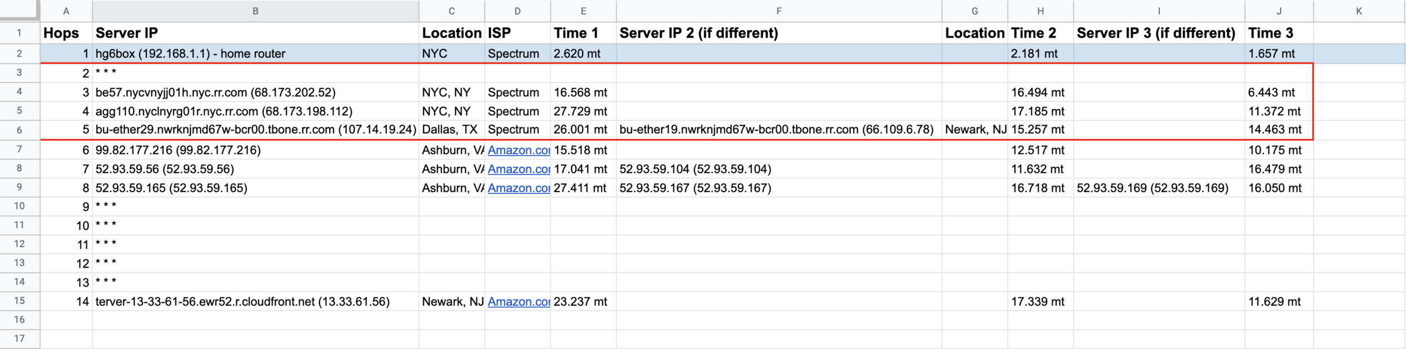
Task: Click the 'Dallas, TX' location cell
Action: (x=452, y=130)
